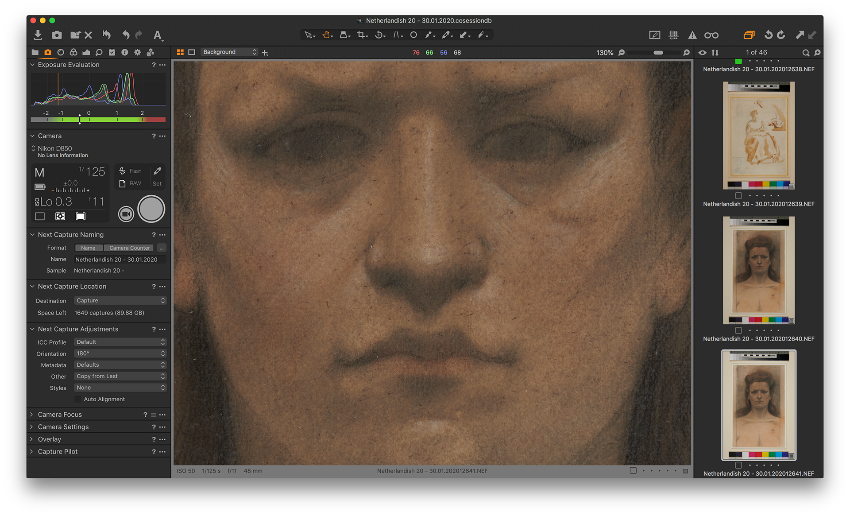Click the exposure meter bar

tap(98, 120)
